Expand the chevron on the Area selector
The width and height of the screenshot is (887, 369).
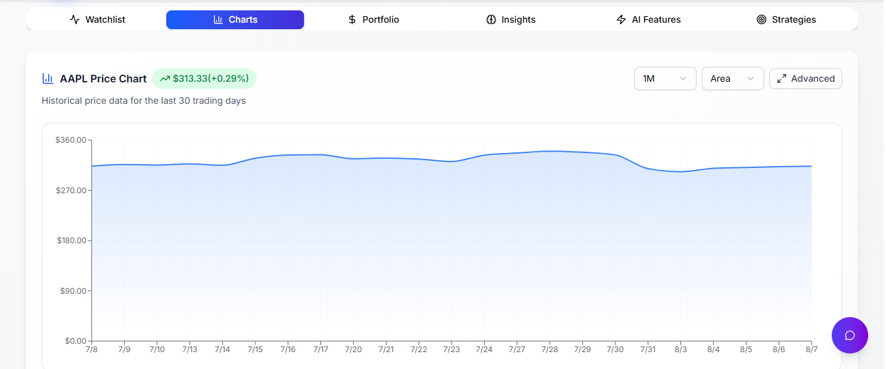(751, 78)
